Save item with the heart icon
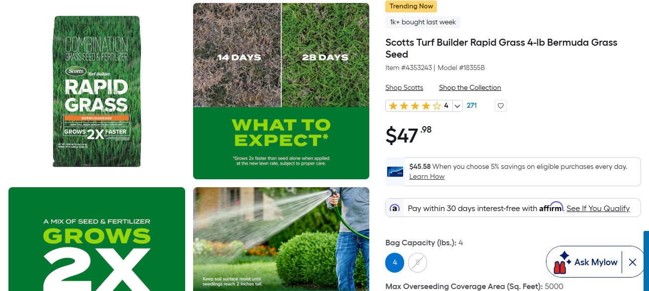This screenshot has width=649, height=291. tap(501, 106)
